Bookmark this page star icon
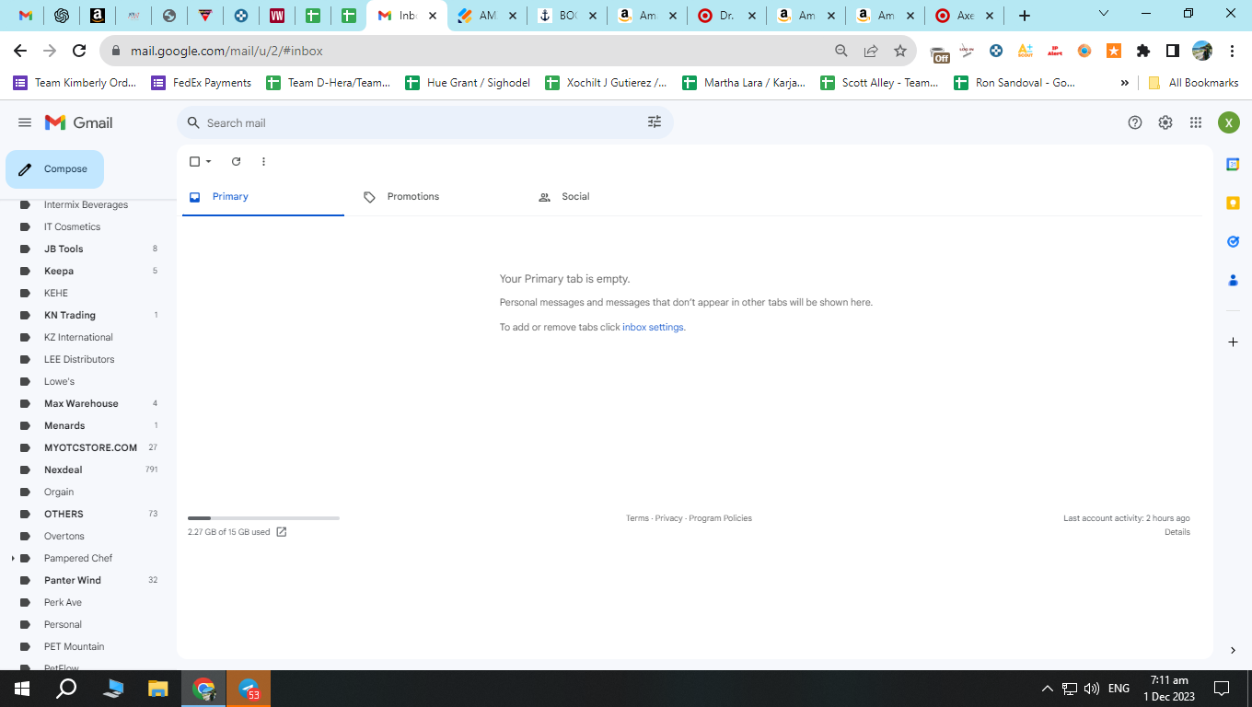 coord(900,51)
